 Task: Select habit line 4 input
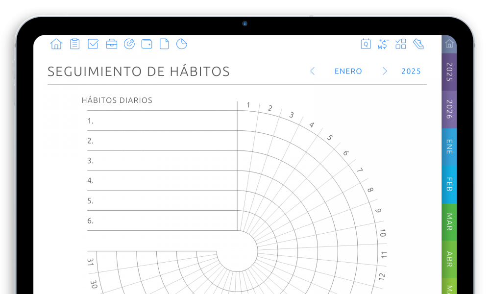click(x=162, y=181)
